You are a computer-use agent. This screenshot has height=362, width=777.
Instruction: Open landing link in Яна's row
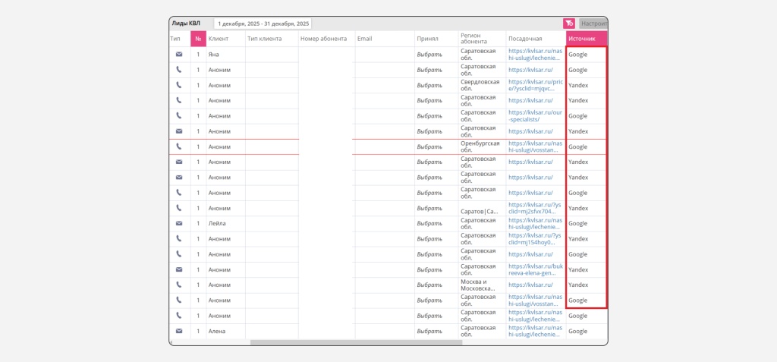[535, 55]
